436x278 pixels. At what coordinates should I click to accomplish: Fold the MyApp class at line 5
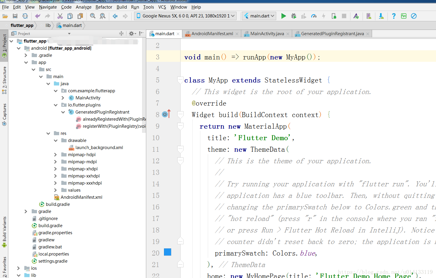180,80
